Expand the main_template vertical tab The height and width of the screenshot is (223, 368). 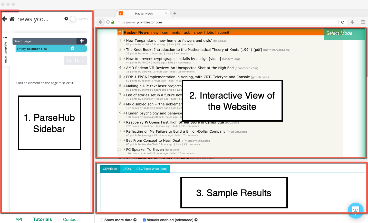pos(6,52)
